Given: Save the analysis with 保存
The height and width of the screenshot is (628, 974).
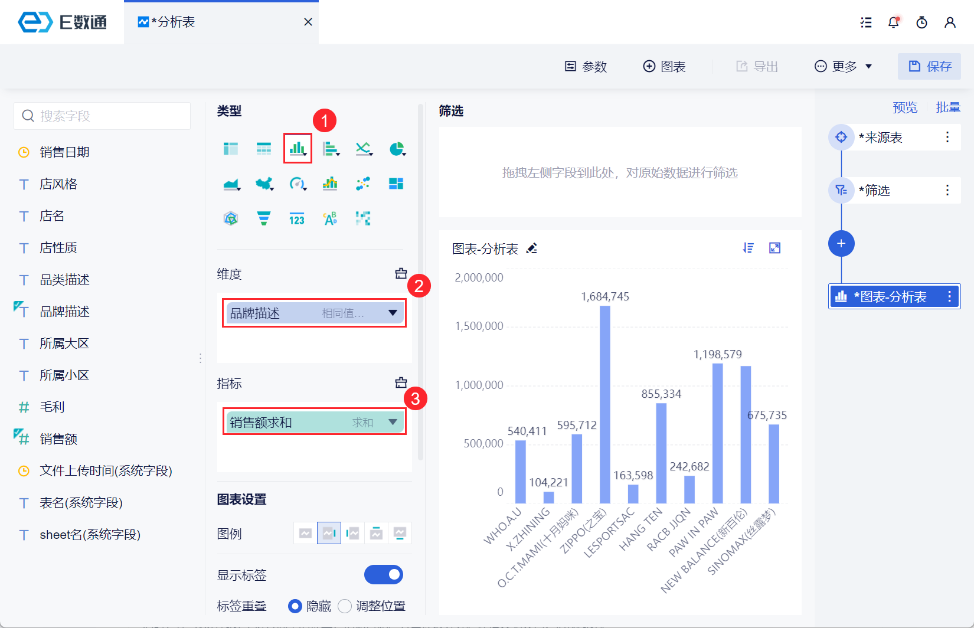Looking at the screenshot, I should click(x=929, y=66).
